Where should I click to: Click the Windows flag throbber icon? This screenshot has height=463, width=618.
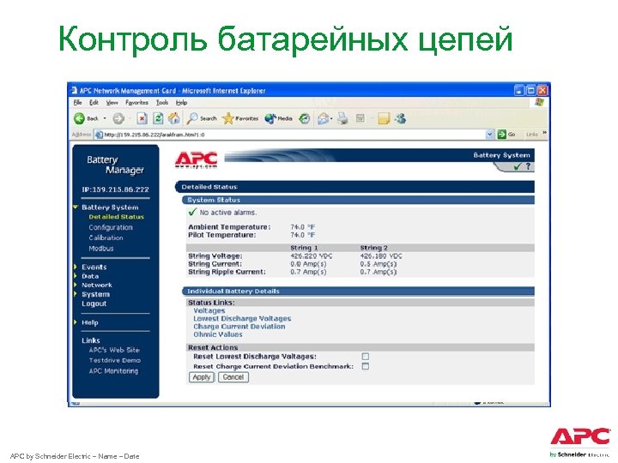[x=539, y=102]
